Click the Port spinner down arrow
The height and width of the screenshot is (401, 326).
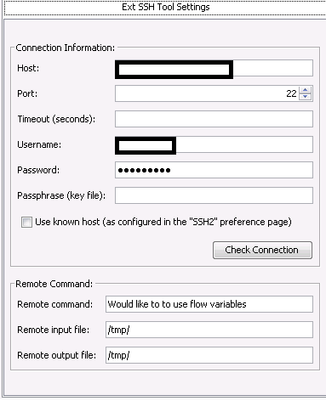coord(305,97)
